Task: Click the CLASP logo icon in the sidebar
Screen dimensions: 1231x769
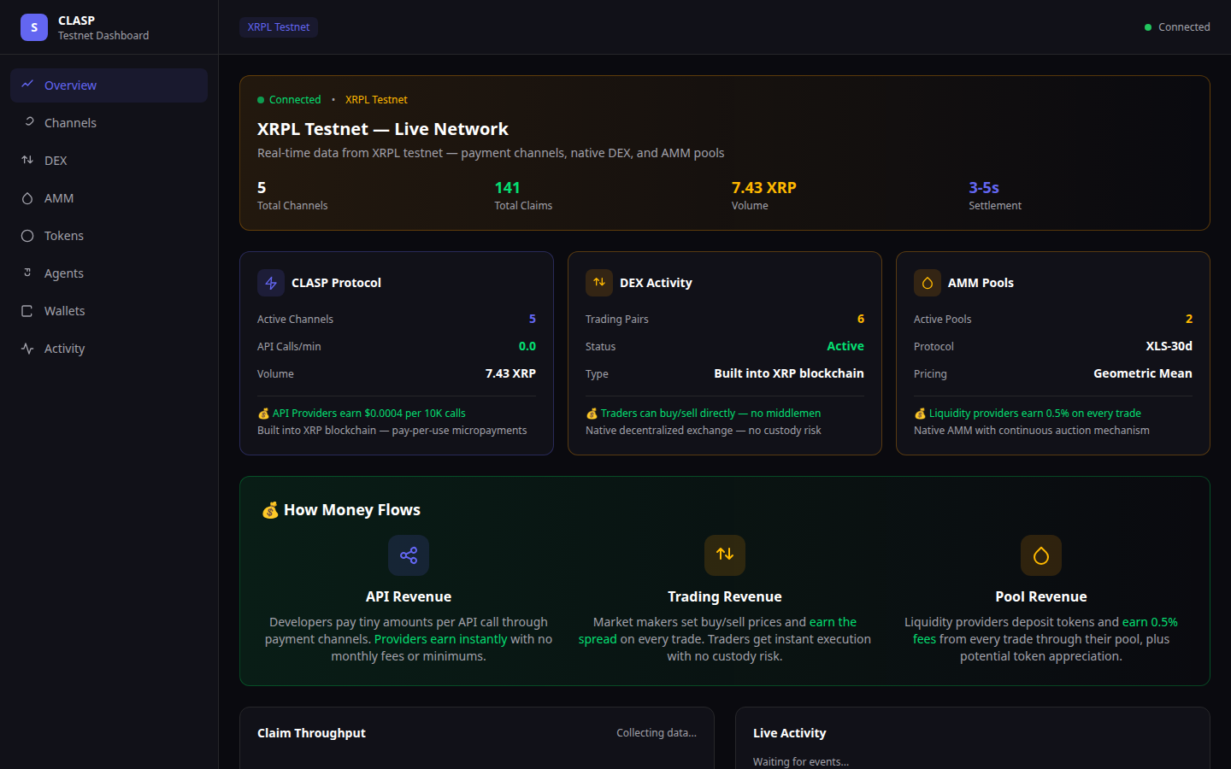Action: pyautogui.click(x=33, y=26)
